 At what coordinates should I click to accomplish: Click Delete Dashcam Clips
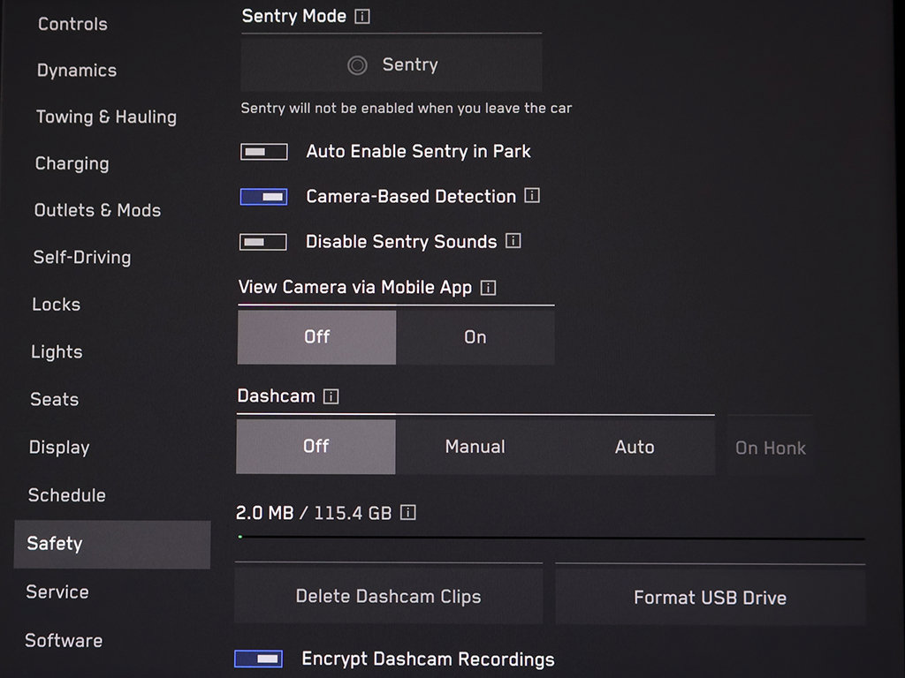click(389, 596)
